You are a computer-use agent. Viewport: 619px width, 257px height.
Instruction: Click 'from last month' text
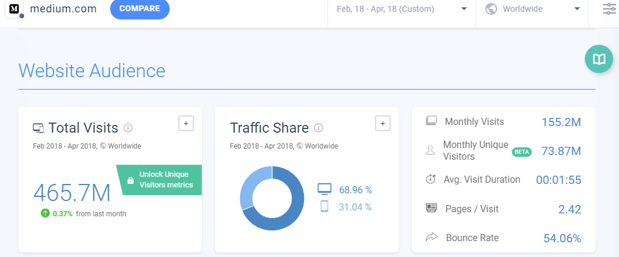(101, 214)
